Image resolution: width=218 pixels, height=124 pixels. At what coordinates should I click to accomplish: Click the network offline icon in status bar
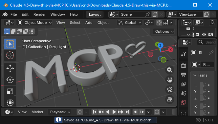click(x=198, y=120)
